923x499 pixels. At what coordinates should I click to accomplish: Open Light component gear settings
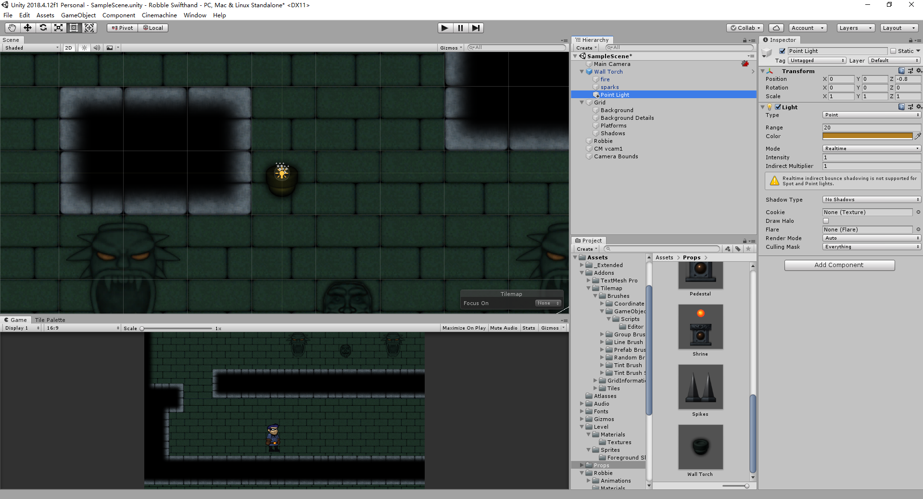[919, 107]
